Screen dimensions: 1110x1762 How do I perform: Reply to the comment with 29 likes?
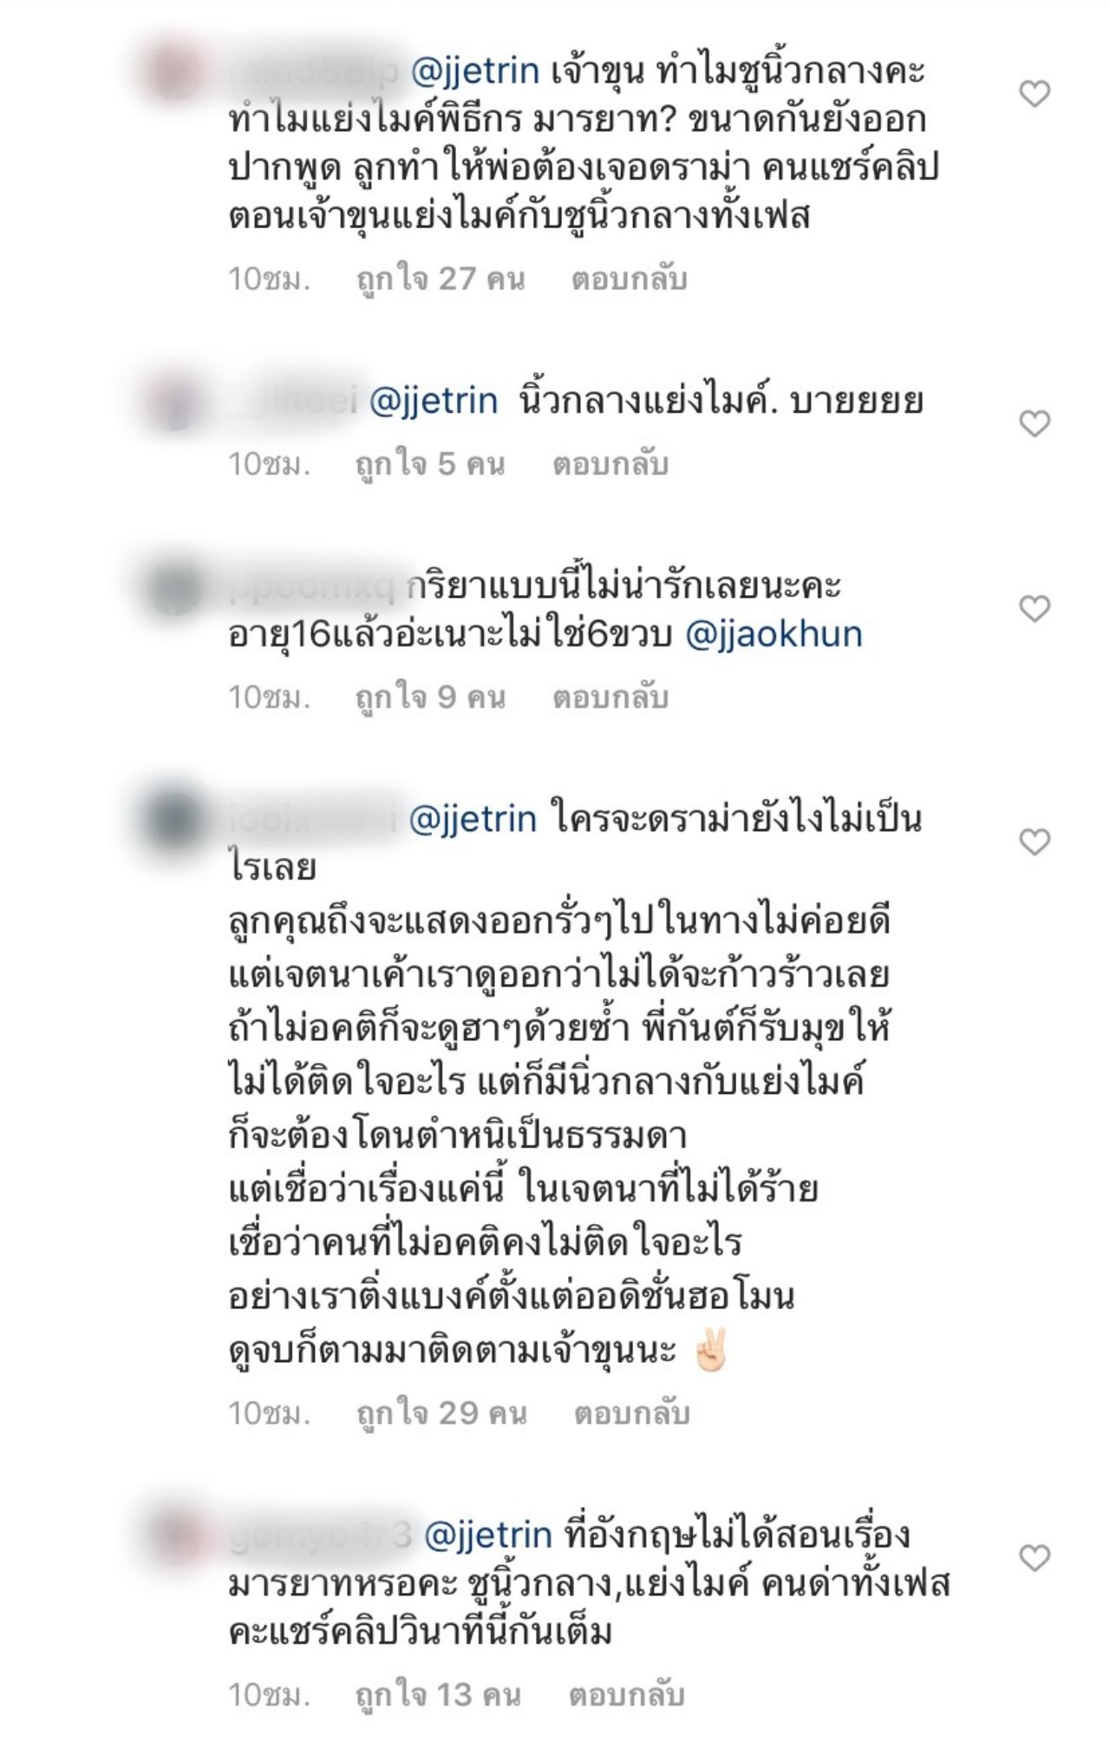pyautogui.click(x=631, y=1413)
